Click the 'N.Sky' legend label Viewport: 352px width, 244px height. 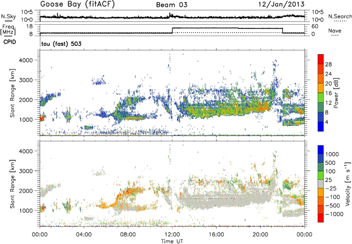[x=8, y=17]
